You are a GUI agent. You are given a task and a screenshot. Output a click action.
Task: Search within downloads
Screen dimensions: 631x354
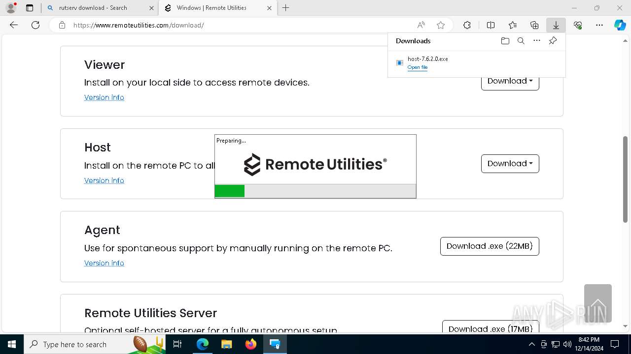tap(521, 41)
